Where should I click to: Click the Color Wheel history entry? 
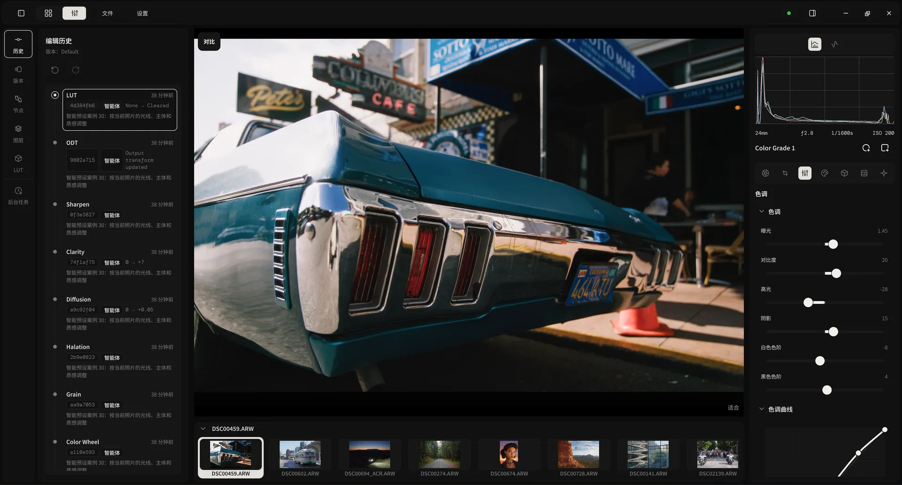120,454
